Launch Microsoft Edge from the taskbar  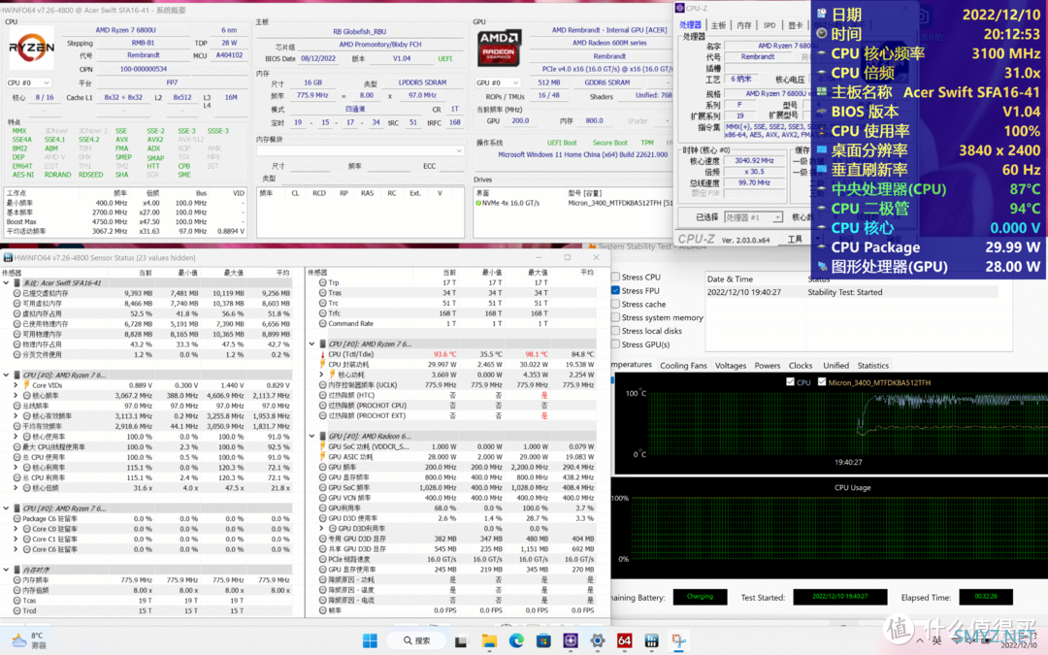516,641
